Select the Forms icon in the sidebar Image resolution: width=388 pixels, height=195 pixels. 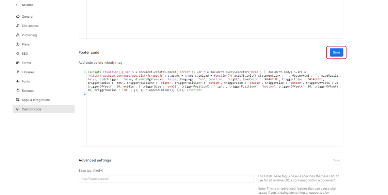tap(18, 63)
